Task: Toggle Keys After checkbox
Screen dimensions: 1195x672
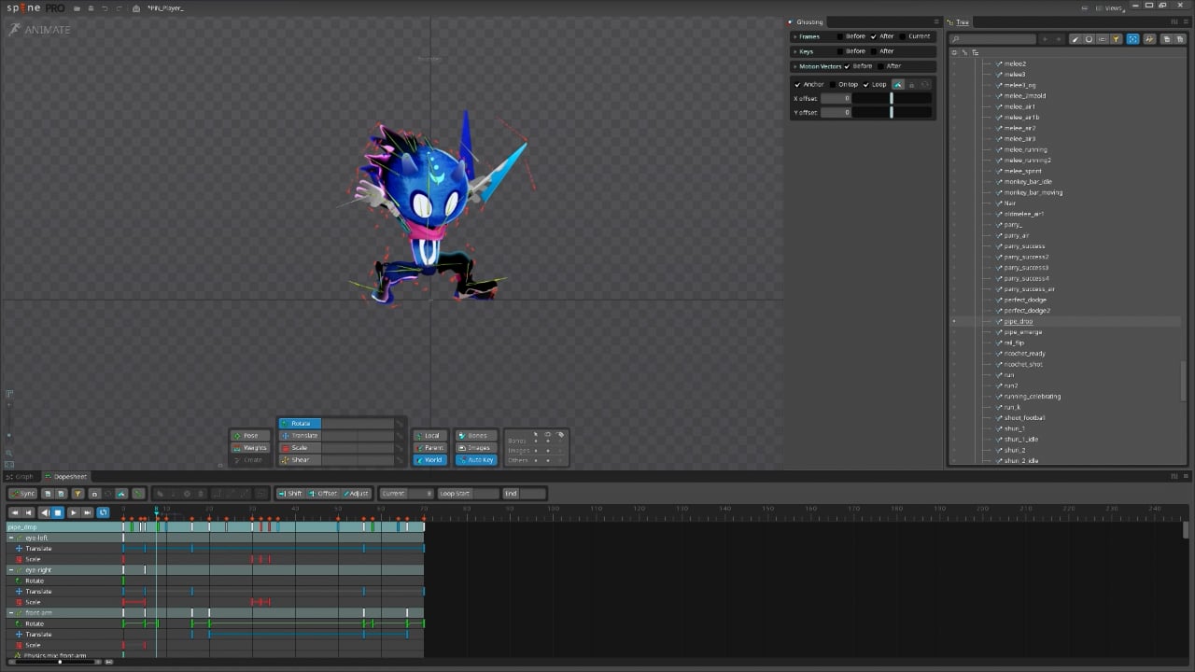Action: click(873, 51)
